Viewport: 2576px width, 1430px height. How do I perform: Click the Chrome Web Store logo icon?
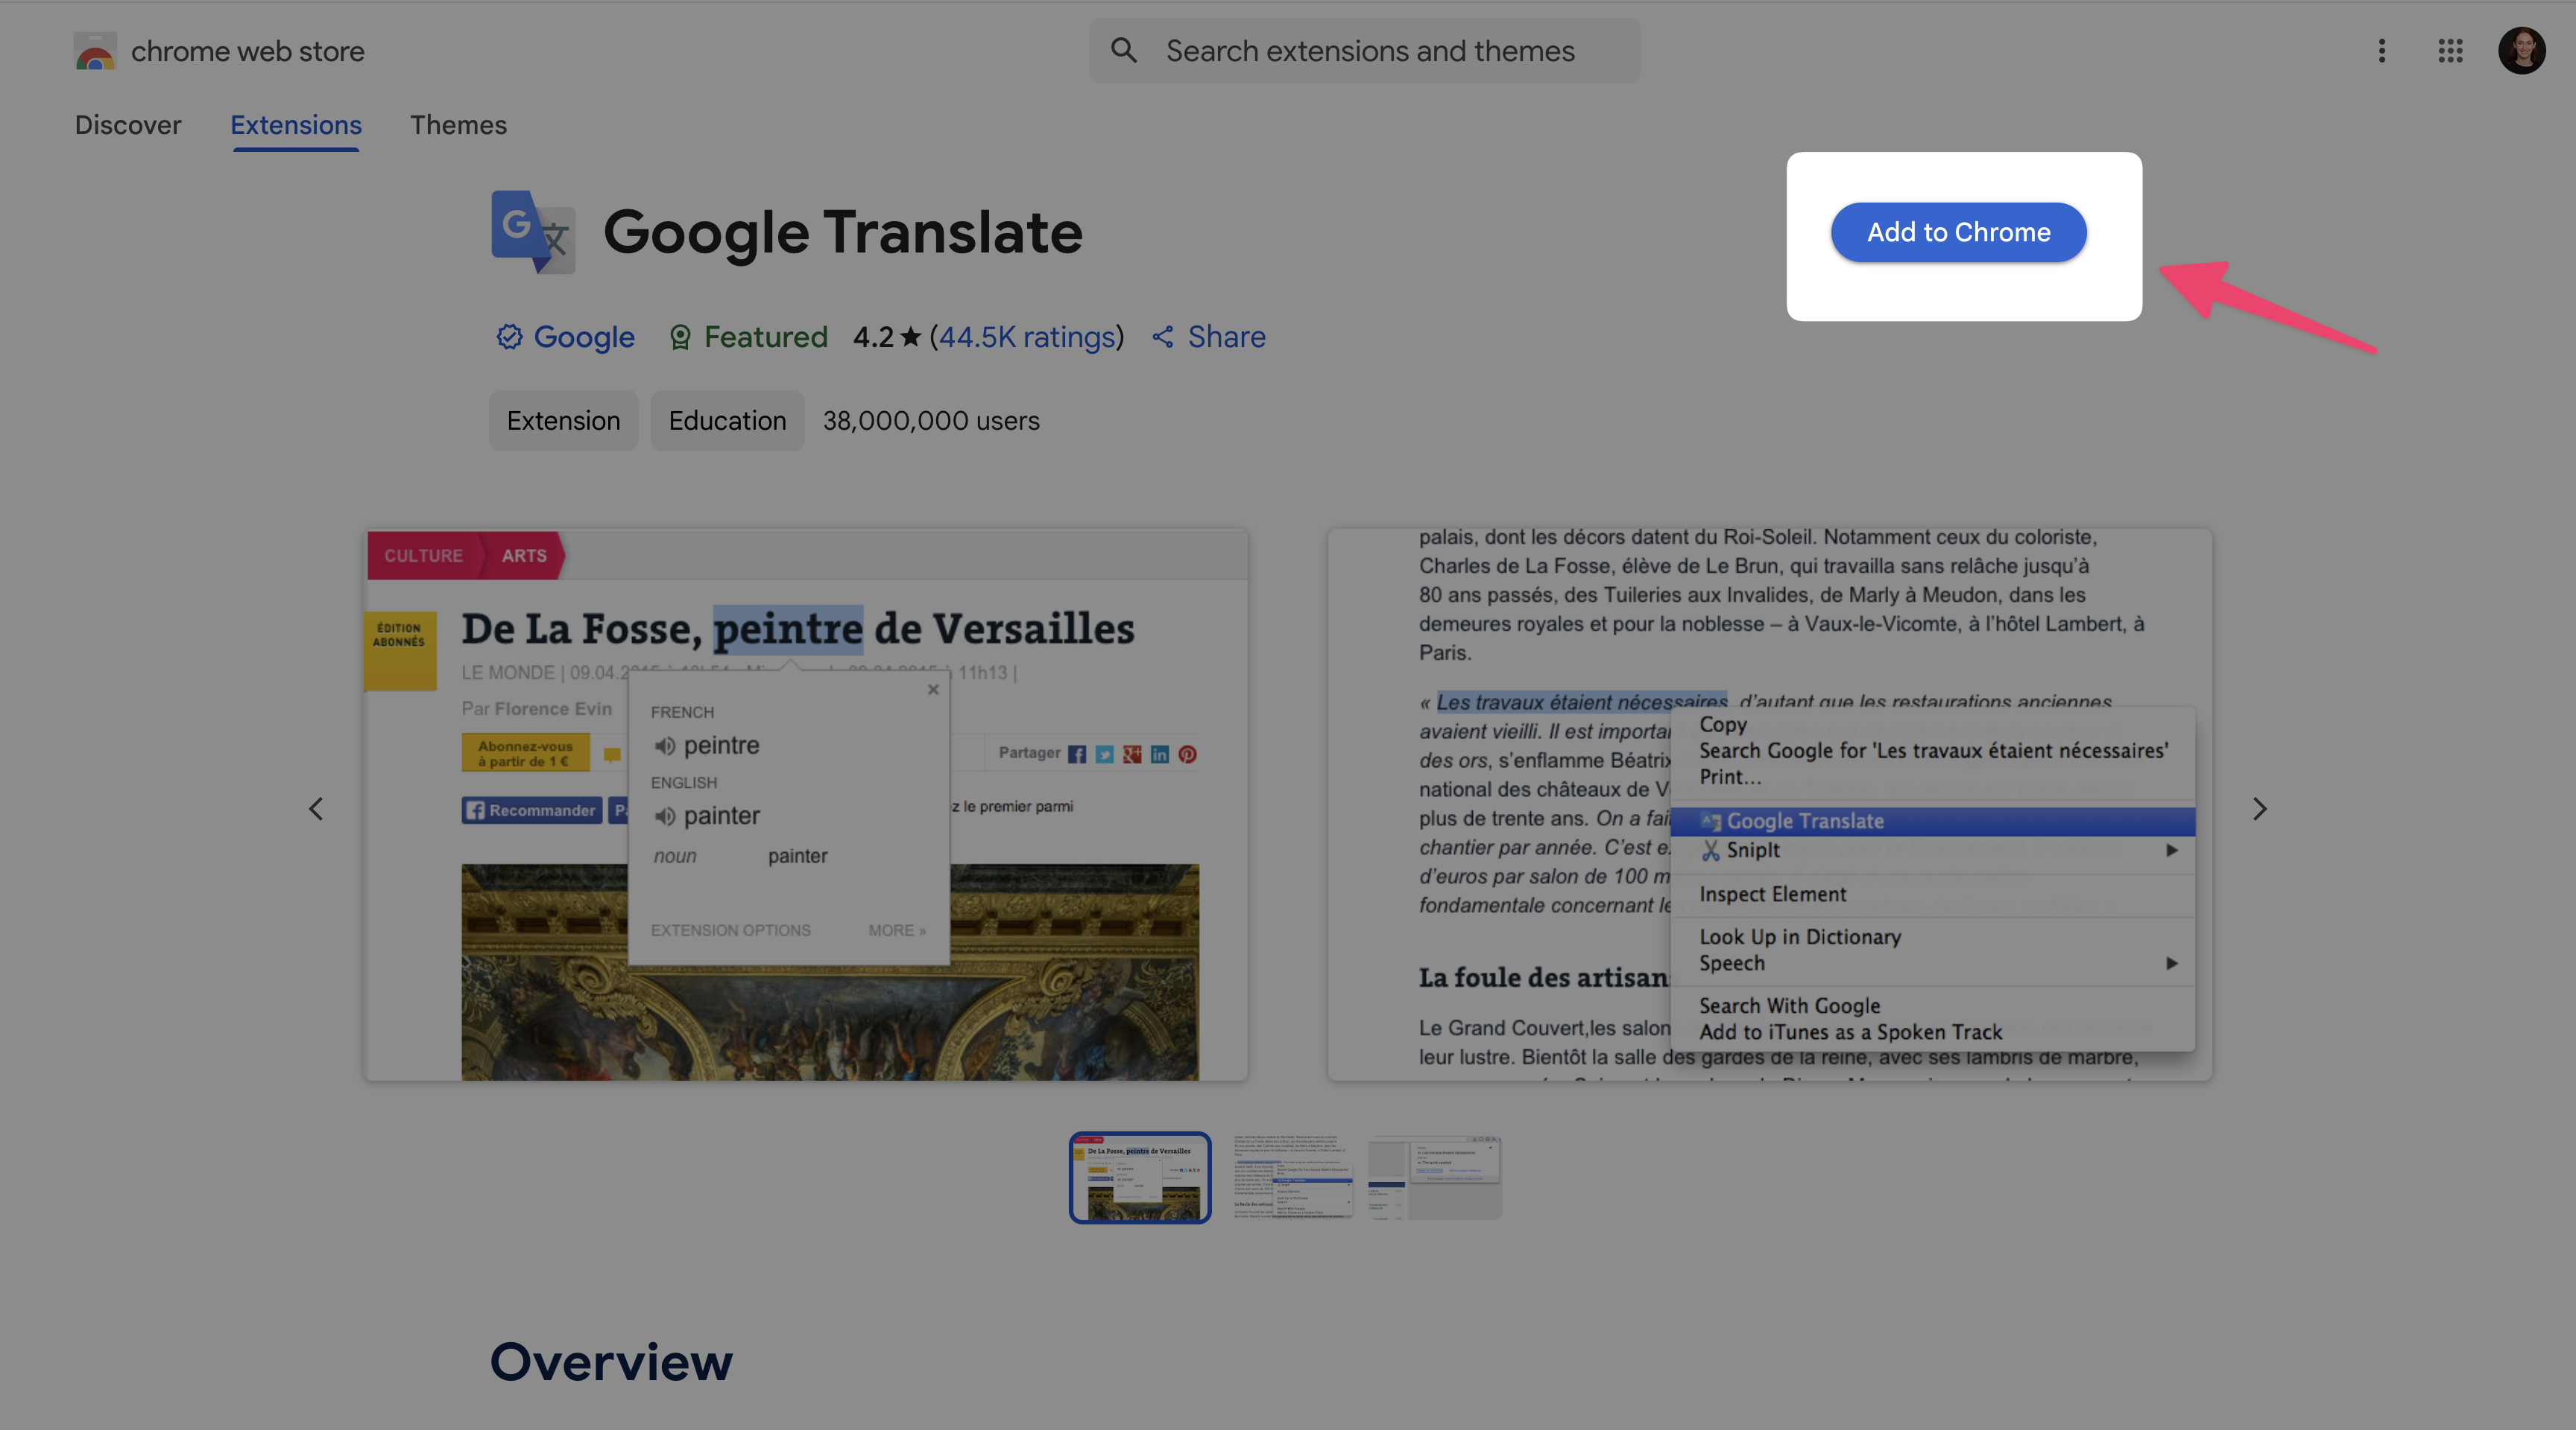tap(95, 51)
